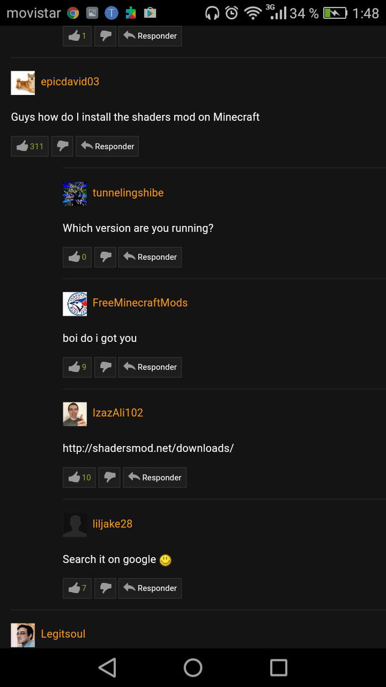Thumbs down FreeMinecraftMods' reply
This screenshot has width=386, height=687.
pos(105,367)
